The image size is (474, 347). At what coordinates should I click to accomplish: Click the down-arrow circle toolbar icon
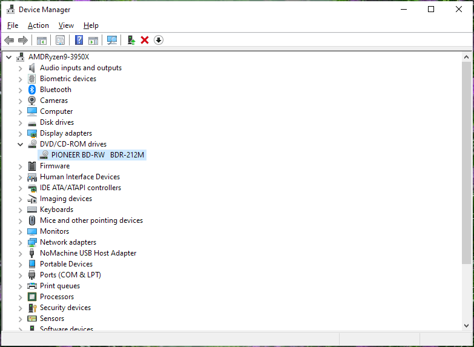point(159,40)
